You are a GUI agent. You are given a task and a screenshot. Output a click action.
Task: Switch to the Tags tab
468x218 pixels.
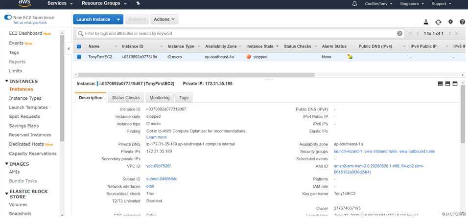184,98
